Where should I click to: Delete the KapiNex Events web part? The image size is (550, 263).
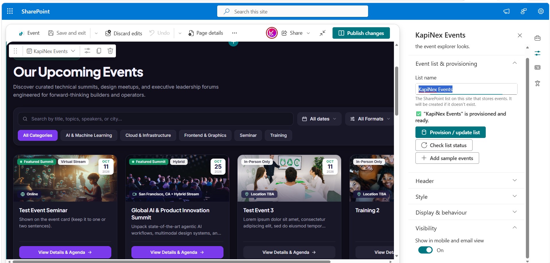tap(110, 51)
